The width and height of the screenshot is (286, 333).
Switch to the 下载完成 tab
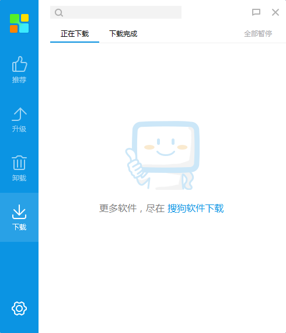123,34
